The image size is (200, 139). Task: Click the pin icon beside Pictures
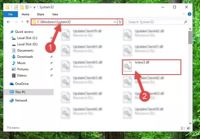click(51, 69)
